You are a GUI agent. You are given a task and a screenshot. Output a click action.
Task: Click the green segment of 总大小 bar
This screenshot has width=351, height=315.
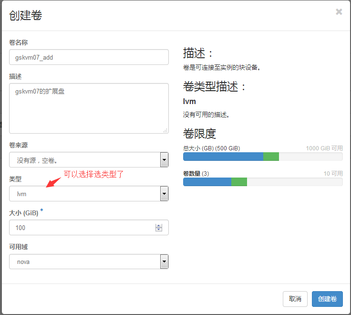click(x=271, y=157)
